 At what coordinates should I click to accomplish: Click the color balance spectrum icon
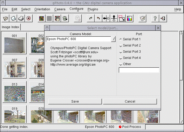click(129, 18)
